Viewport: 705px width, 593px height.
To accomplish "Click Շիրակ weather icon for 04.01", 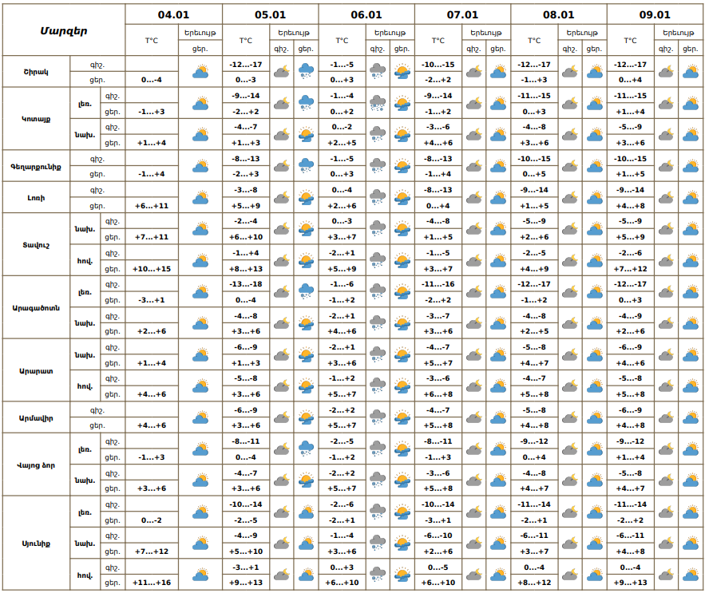I will [x=200, y=71].
